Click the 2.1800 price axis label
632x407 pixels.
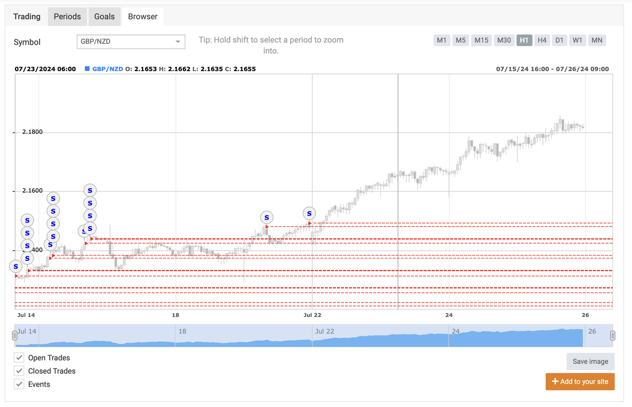(32, 132)
